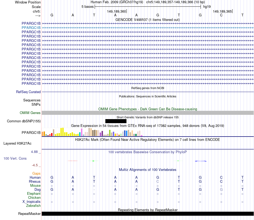Image resolution: width=254 pixels, height=220 pixels.
Task: Open the GTEx Gene Expression track title
Action: (148, 126)
